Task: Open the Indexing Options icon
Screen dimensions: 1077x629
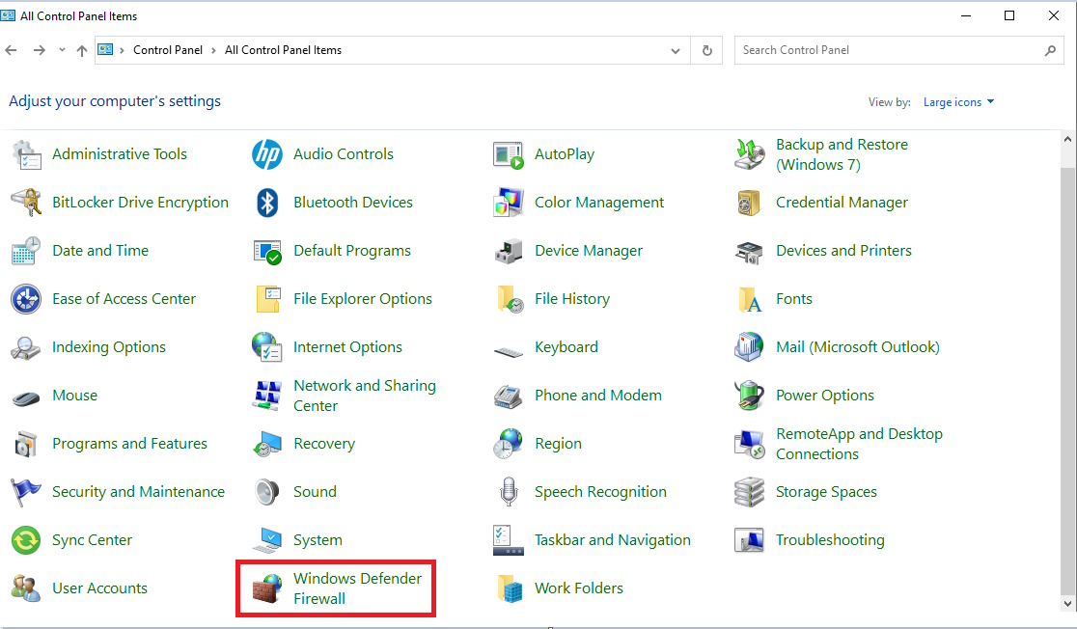Action: (x=27, y=347)
